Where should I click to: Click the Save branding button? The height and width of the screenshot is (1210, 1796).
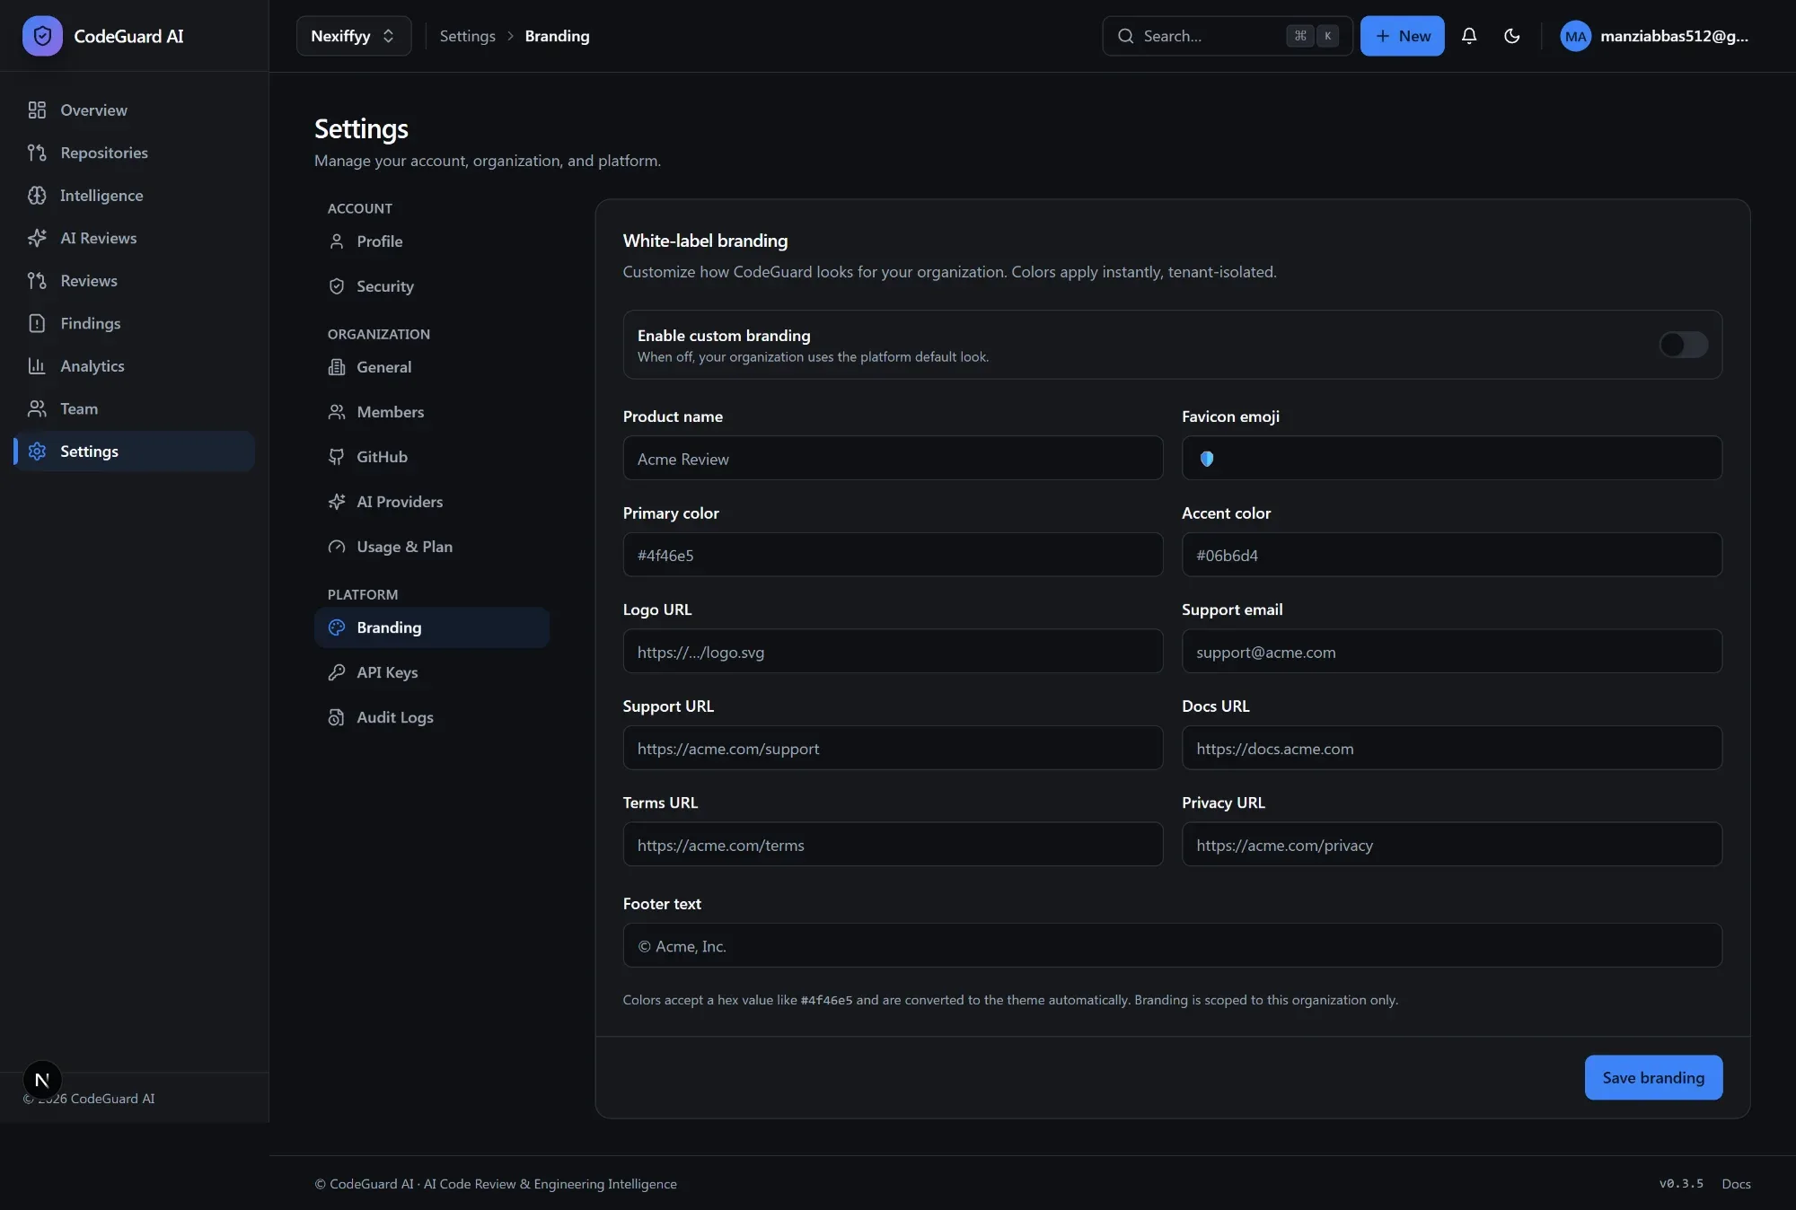pyautogui.click(x=1653, y=1077)
